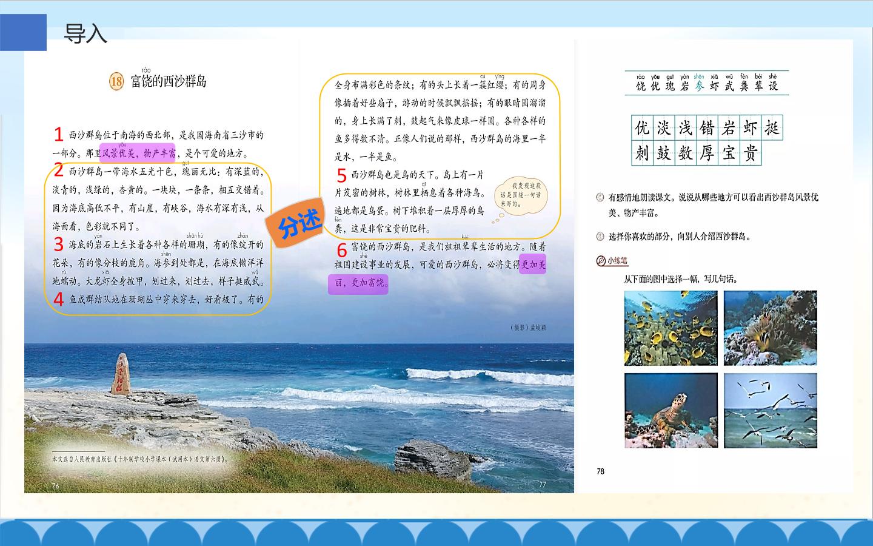Click the purple highlight 丽，更加富饶
The height and width of the screenshot is (546, 873).
coord(358,283)
